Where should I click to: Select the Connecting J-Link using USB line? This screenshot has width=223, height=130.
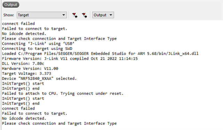38,44
